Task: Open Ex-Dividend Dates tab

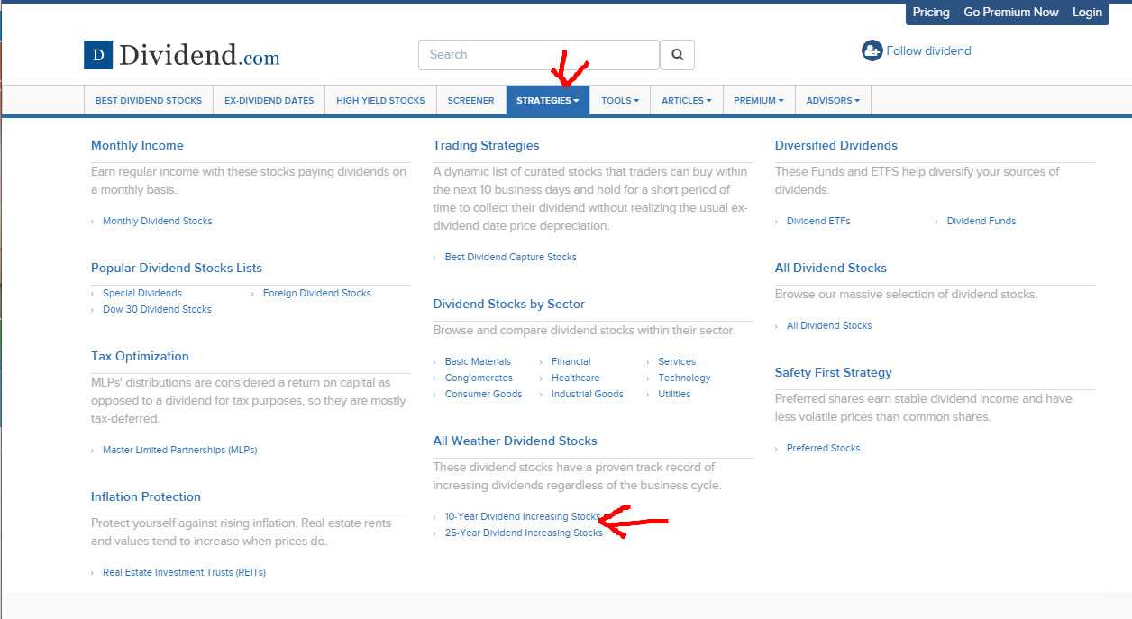Action: (x=269, y=100)
